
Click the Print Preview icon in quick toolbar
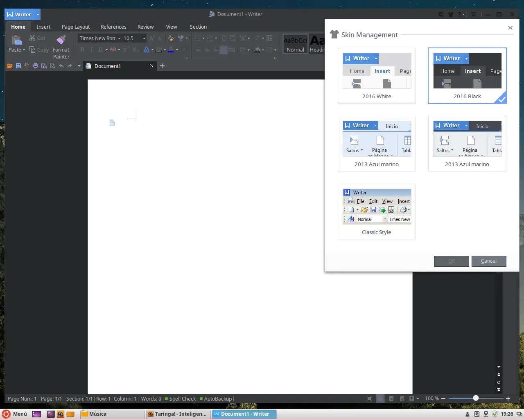click(x=52, y=66)
